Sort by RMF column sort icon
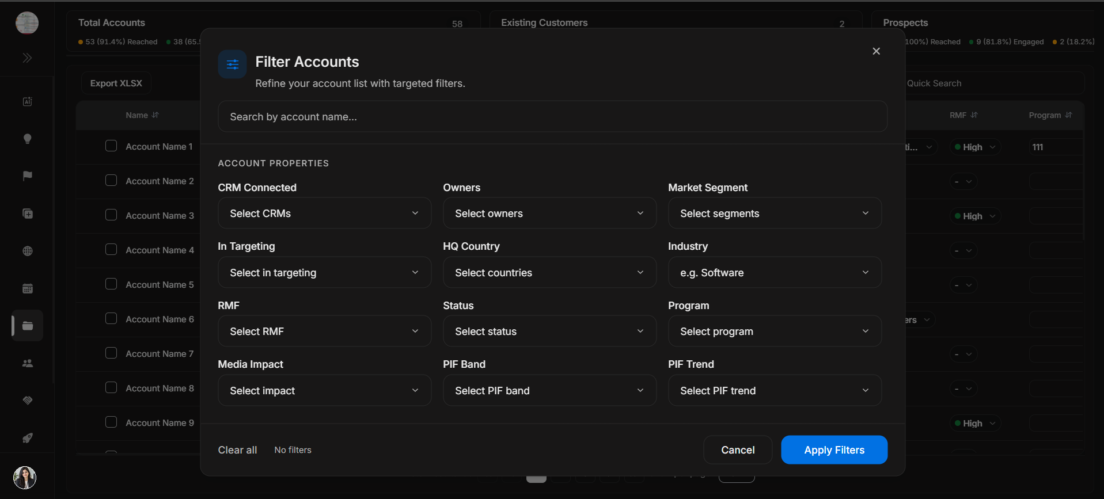Screen dimensions: 1104x499 pos(974,115)
